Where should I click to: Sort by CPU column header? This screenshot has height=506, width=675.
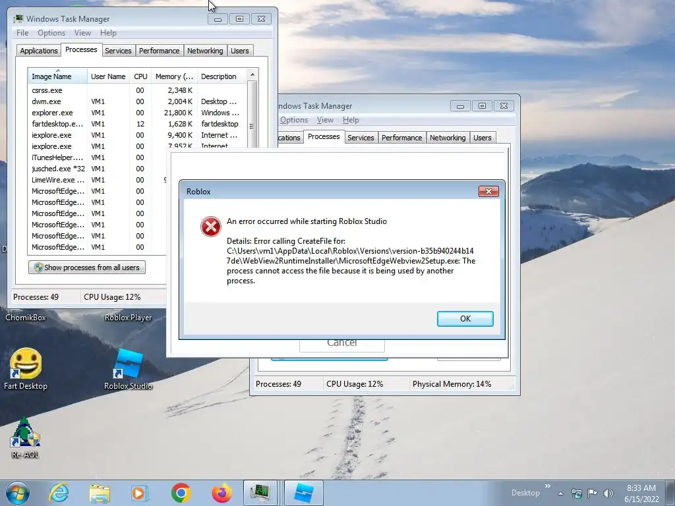tap(140, 76)
